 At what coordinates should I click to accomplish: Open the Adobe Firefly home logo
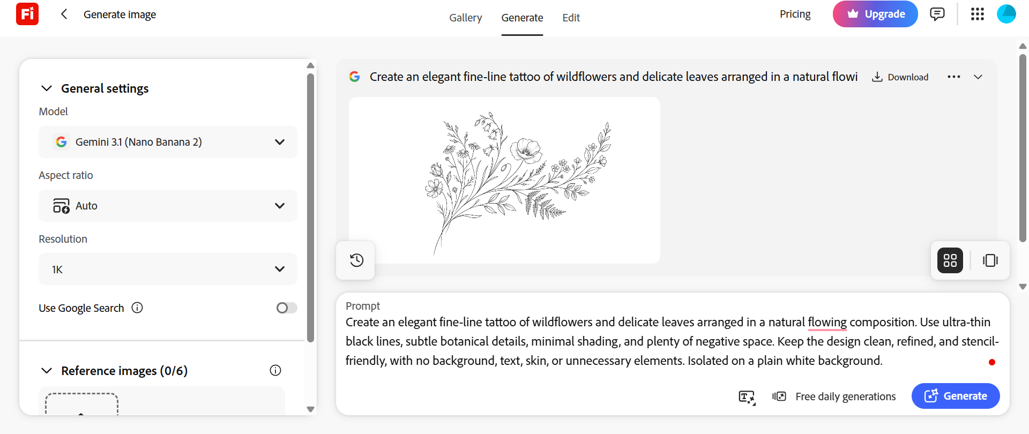coord(27,14)
